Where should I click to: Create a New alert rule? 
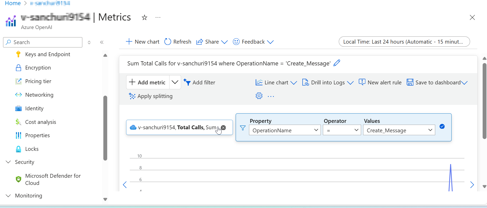(380, 83)
